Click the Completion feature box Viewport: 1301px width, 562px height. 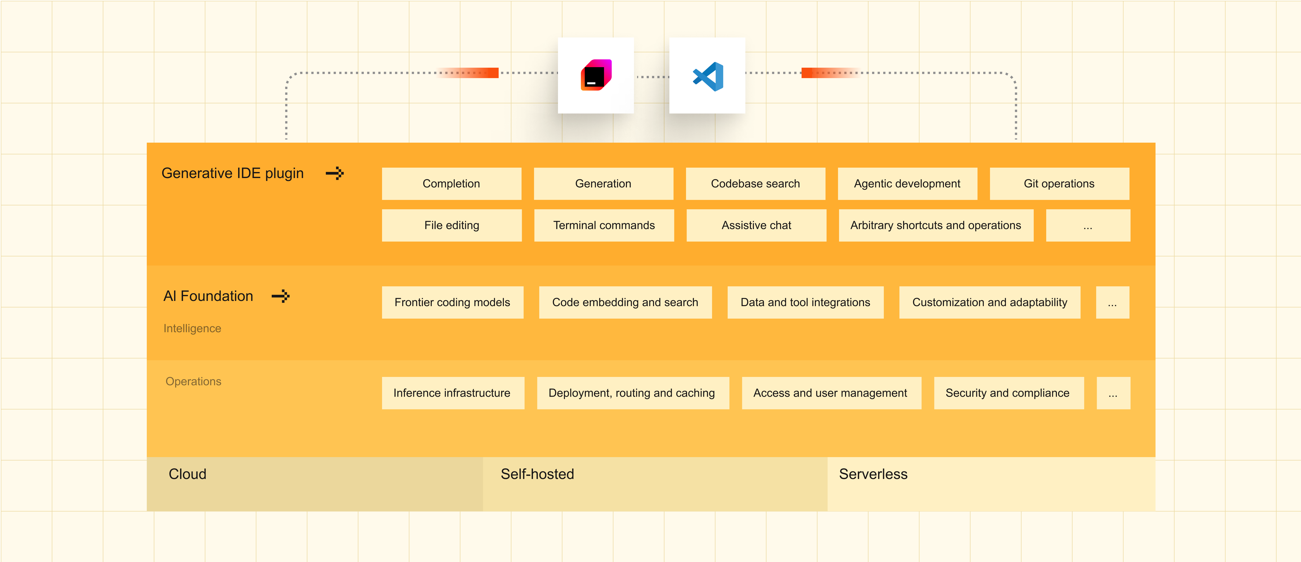click(452, 184)
